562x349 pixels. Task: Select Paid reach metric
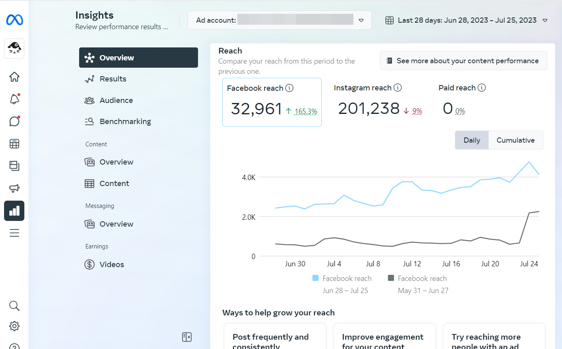pyautogui.click(x=462, y=102)
